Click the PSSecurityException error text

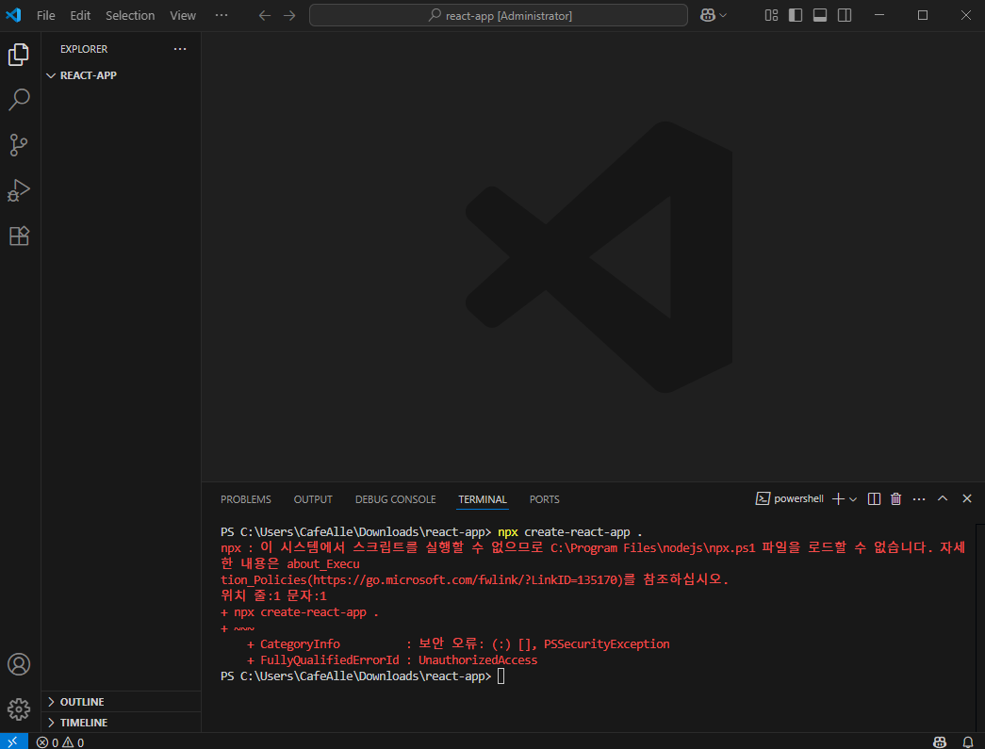click(x=607, y=644)
